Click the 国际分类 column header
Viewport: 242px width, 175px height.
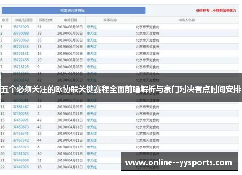click(x=46, y=20)
